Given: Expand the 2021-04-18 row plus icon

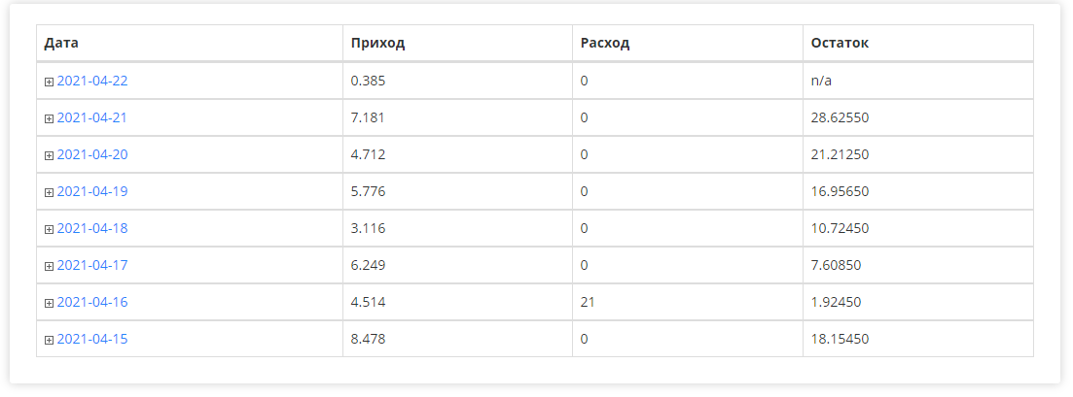Looking at the screenshot, I should click(49, 229).
